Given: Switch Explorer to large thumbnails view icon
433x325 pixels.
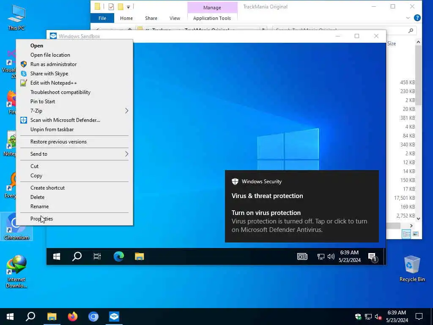Looking at the screenshot, I should pos(416,234).
